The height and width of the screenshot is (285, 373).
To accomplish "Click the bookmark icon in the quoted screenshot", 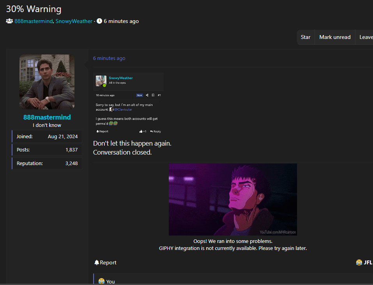I will pos(153,95).
